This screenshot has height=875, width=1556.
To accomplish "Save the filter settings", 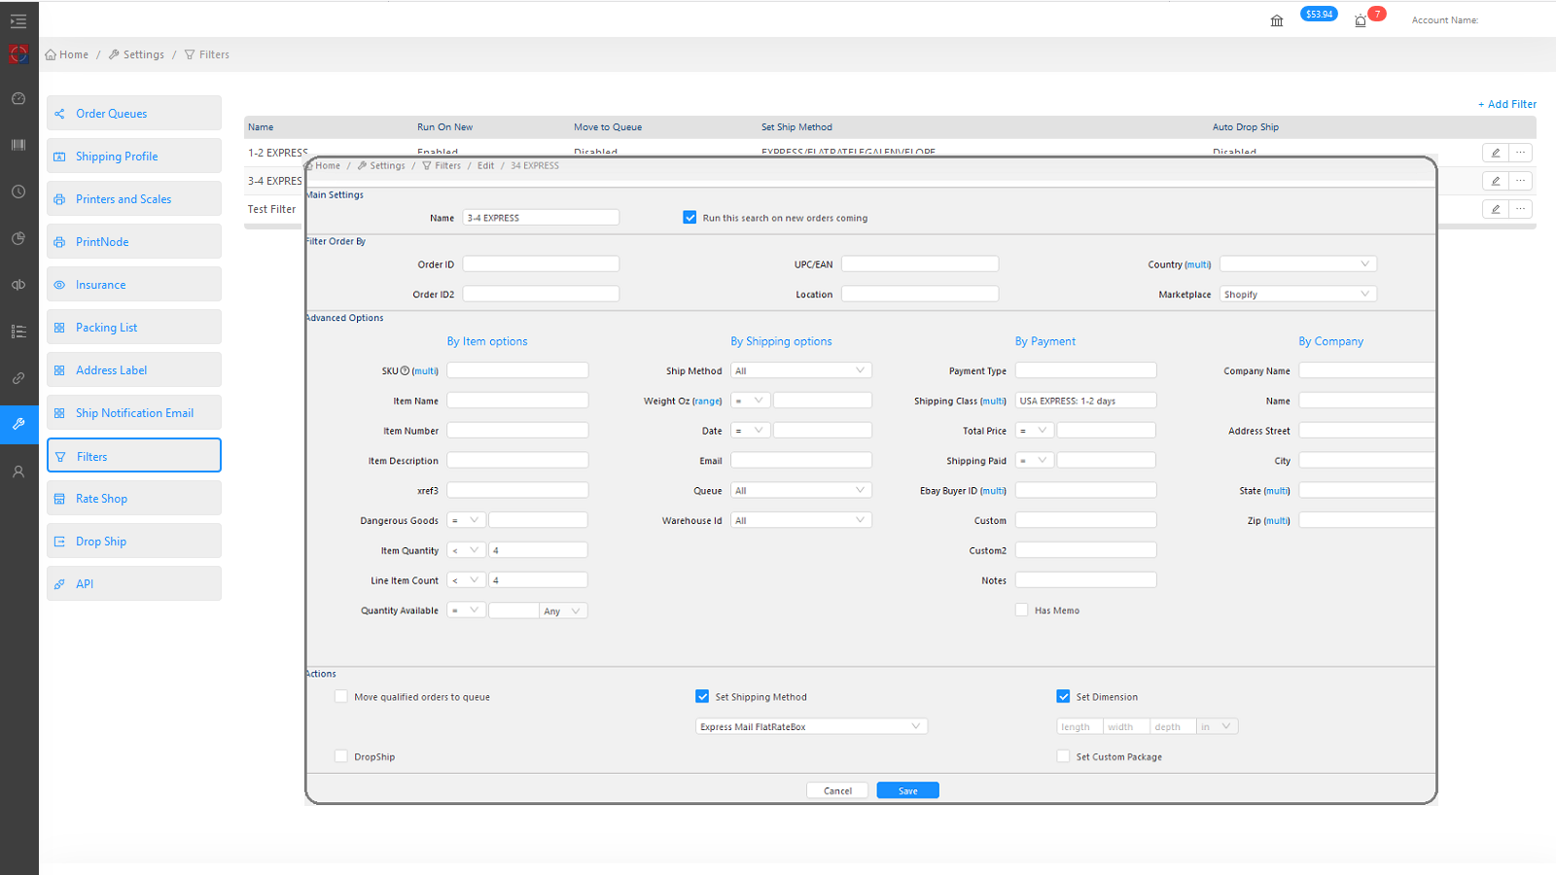I will click(x=906, y=789).
